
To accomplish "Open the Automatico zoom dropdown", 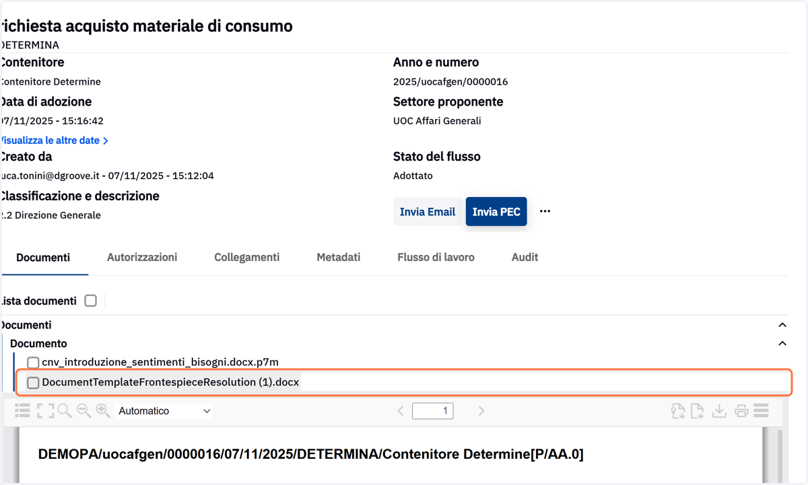I will tap(164, 411).
